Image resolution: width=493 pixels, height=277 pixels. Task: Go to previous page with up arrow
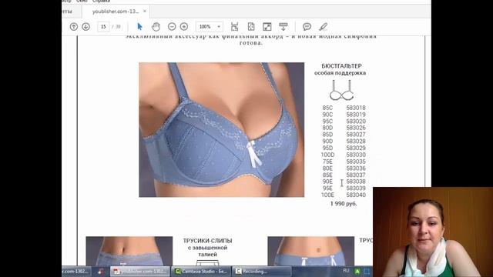click(x=74, y=27)
